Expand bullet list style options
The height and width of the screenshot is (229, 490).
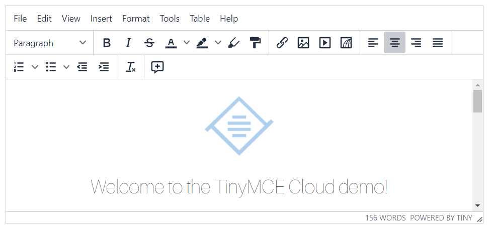coord(66,67)
